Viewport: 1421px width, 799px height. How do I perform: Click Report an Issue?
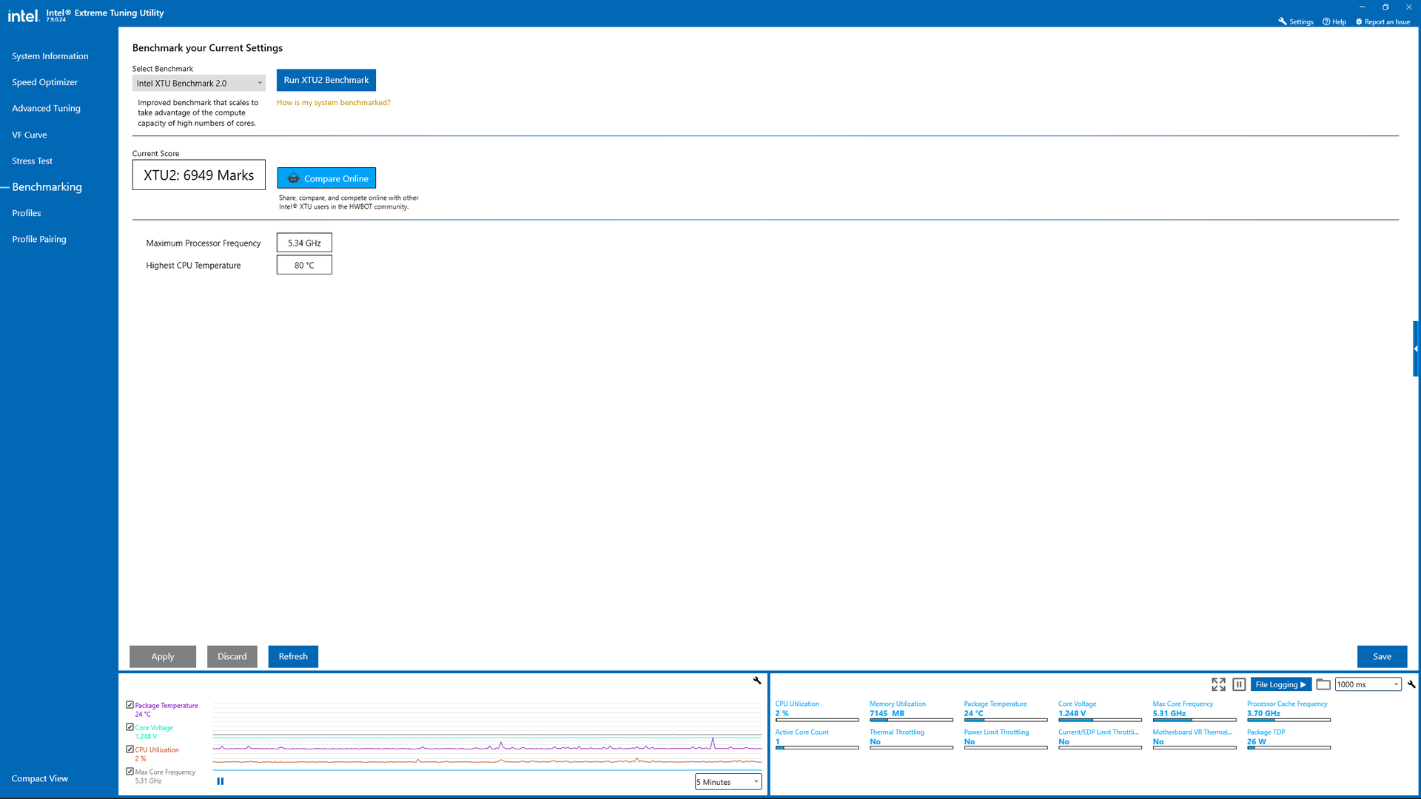coord(1383,21)
